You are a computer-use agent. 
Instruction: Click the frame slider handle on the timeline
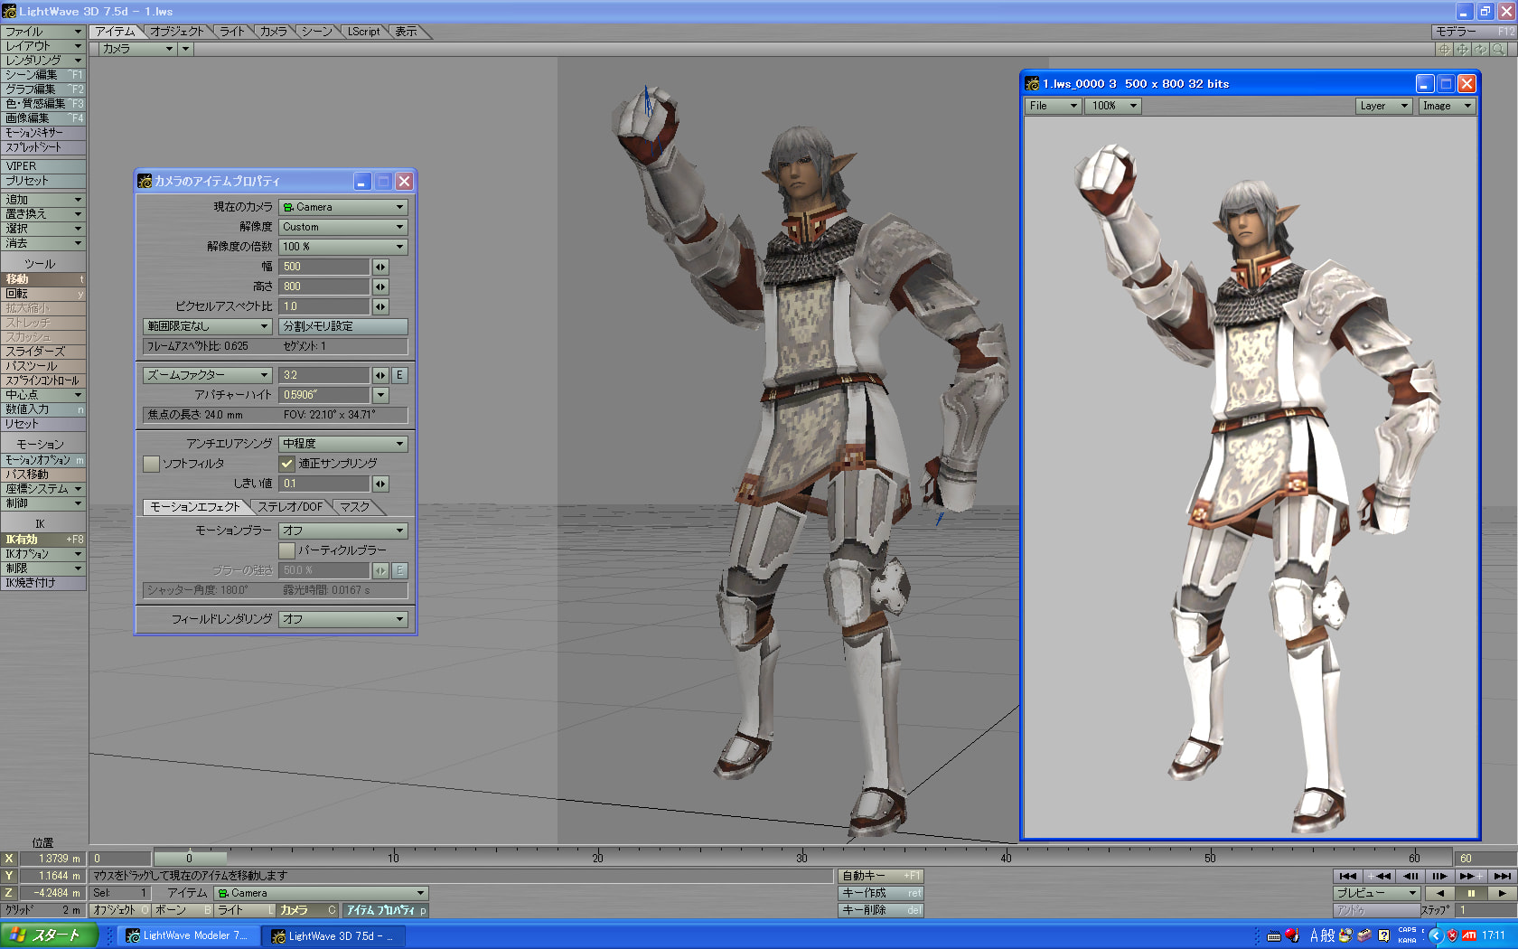click(189, 858)
